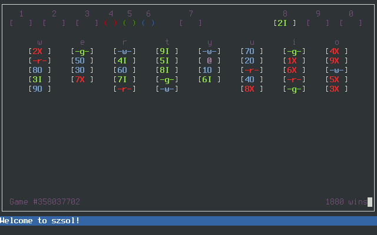Screen dimensions: 377x235
Task: Select the -w- card in column y
Action: tap(210, 51)
